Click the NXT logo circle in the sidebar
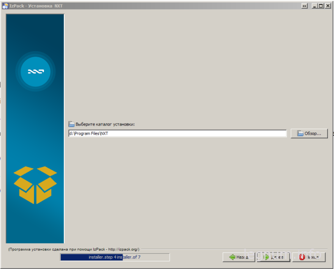Viewport: 334px width, 269px height. (x=35, y=71)
